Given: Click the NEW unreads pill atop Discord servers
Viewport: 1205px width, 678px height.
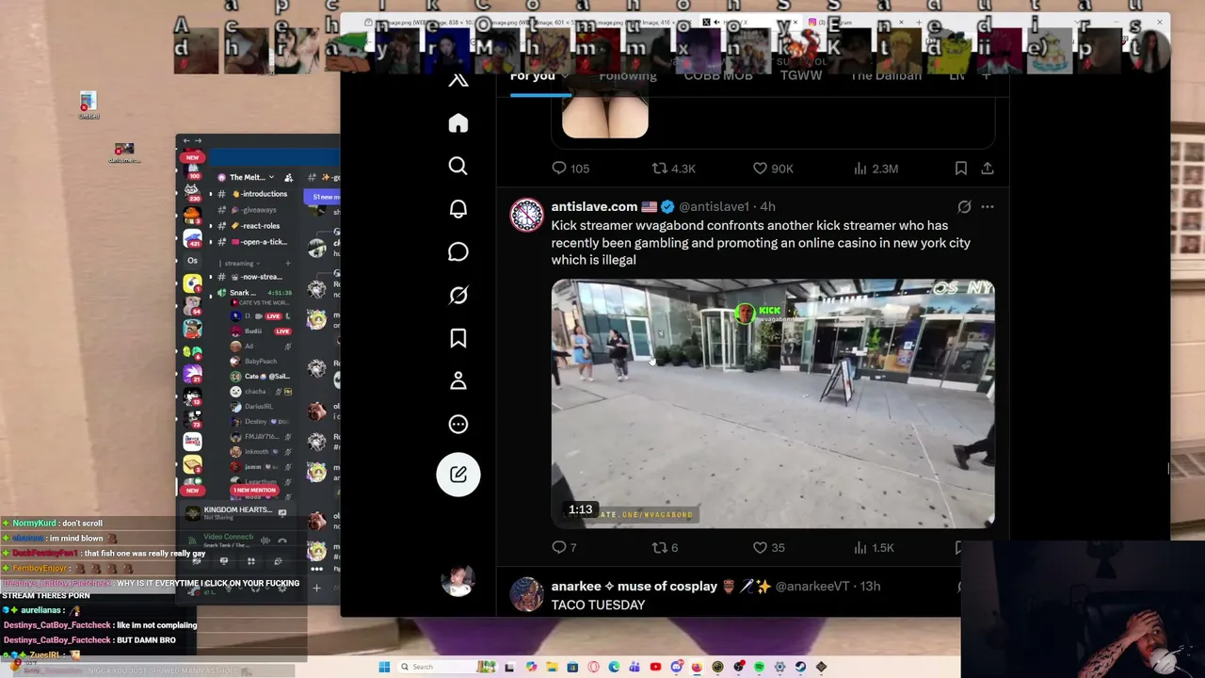Looking at the screenshot, I should click(x=193, y=157).
